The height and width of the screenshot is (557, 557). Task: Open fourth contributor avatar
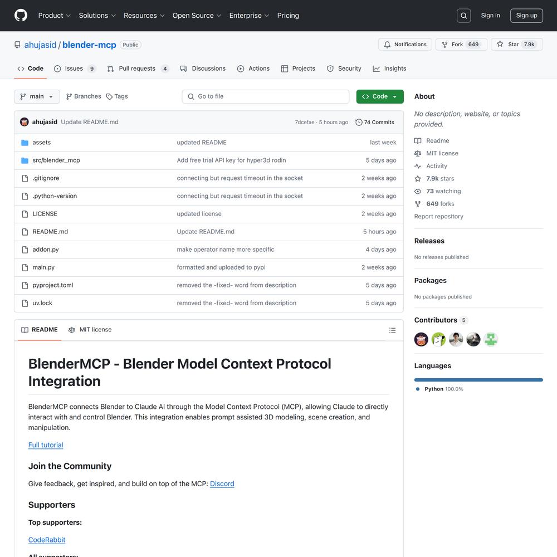[473, 339]
